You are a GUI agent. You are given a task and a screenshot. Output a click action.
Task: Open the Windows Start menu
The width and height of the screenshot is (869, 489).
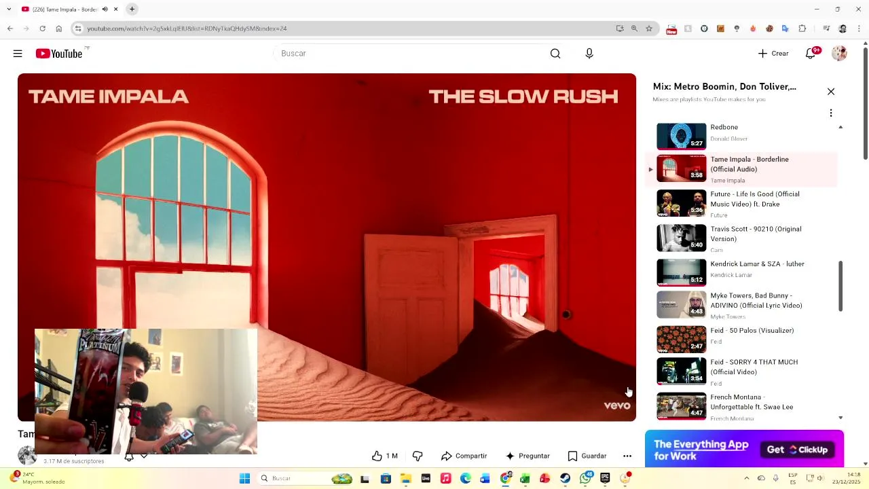click(244, 478)
